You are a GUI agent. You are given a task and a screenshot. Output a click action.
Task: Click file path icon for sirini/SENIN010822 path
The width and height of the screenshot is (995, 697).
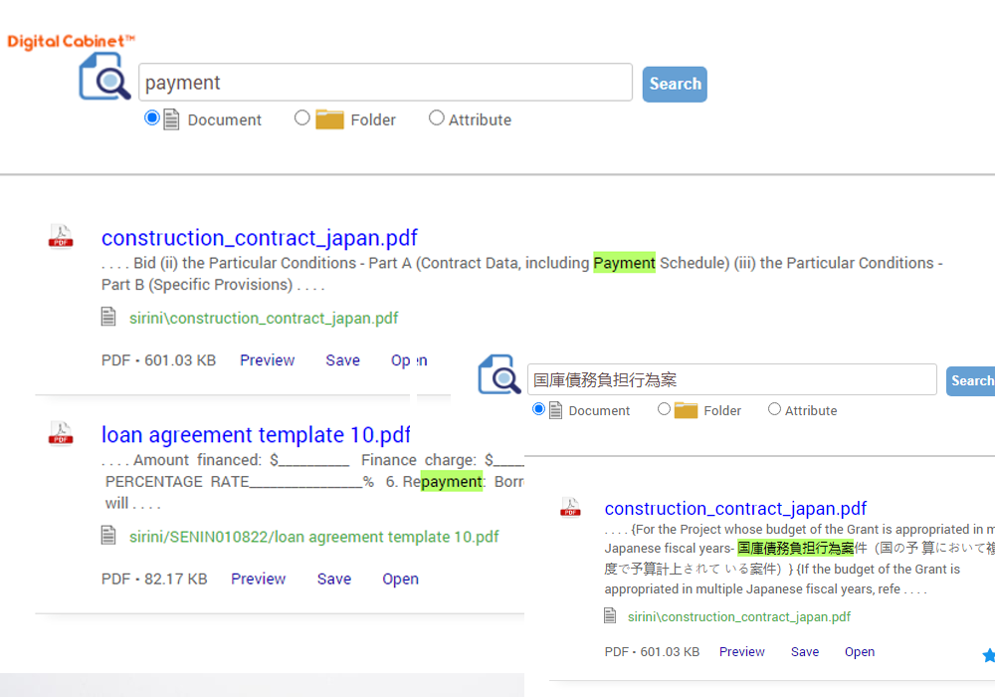[109, 537]
